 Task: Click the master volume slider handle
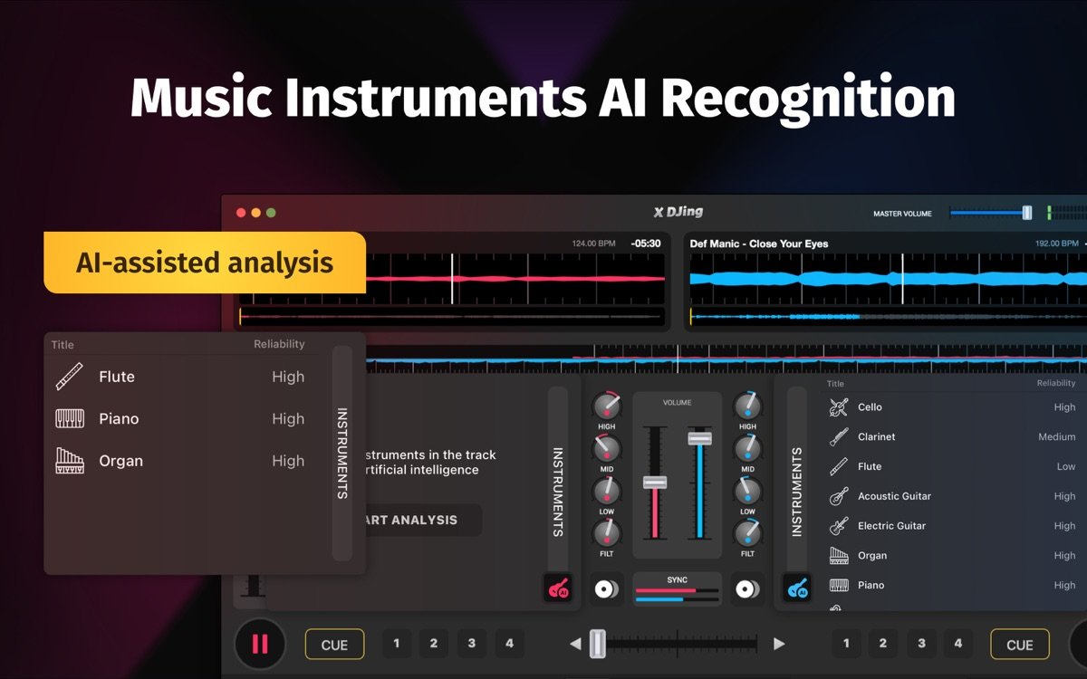tap(1026, 213)
